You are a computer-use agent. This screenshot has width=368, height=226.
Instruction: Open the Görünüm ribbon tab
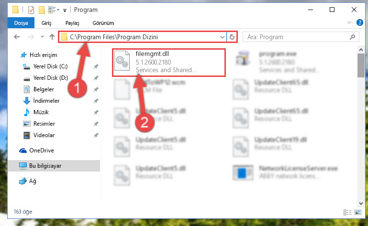pos(103,23)
